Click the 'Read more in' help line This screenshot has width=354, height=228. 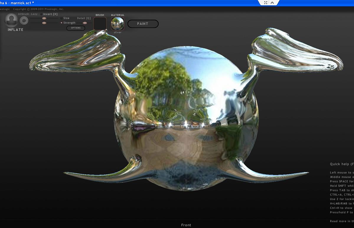pyautogui.click(x=342, y=221)
